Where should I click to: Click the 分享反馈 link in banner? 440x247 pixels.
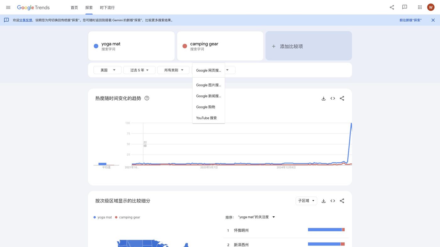pos(26,20)
